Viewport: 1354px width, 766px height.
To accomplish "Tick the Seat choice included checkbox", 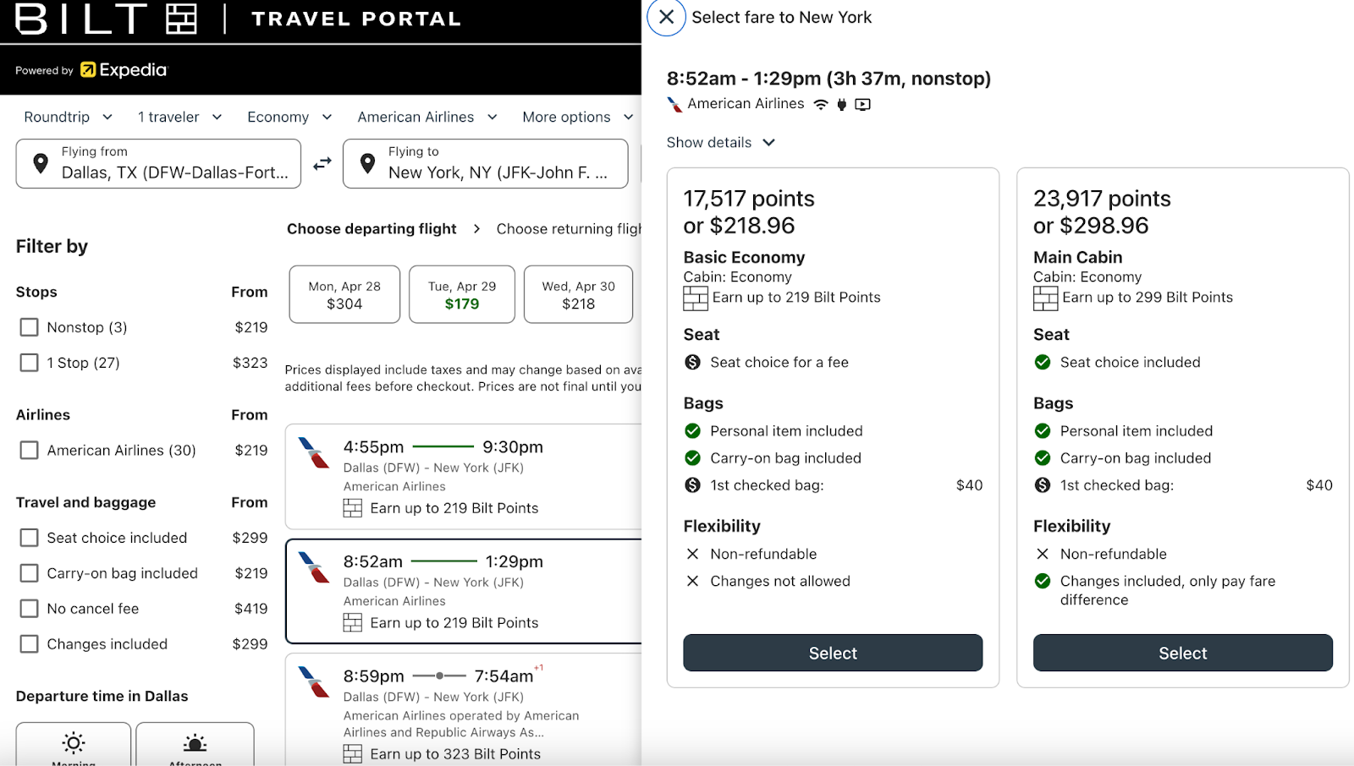I will coord(30,538).
